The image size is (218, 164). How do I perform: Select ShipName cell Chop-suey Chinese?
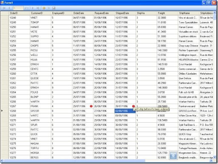click(x=189, y=46)
